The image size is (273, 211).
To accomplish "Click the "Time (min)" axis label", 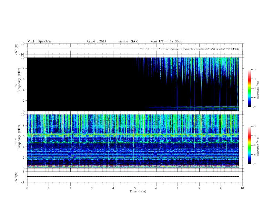I will pyautogui.click(x=138, y=191).
